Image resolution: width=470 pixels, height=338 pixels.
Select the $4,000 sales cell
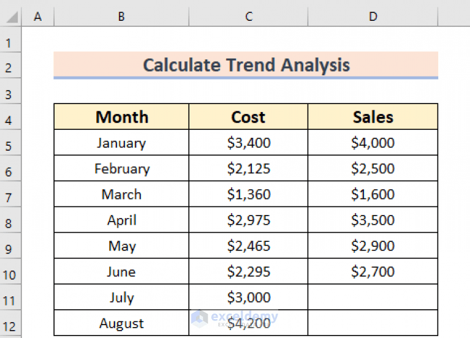pos(373,143)
